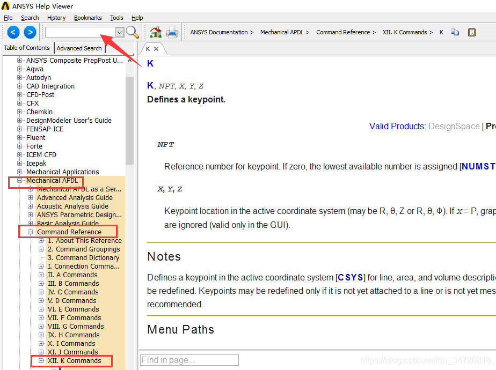Select Mechanical Applications in the tree
This screenshot has height=370, width=496.
(x=63, y=172)
